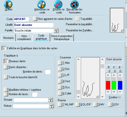This screenshot has width=127, height=117.
Task: Open the Devis & proposition thérapeutique tab
Action: (x=62, y=37)
